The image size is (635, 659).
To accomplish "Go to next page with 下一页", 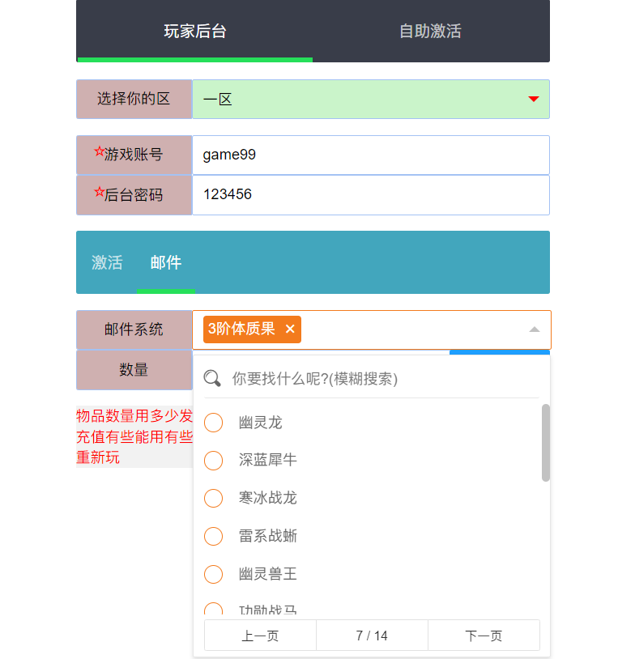I will point(484,636).
